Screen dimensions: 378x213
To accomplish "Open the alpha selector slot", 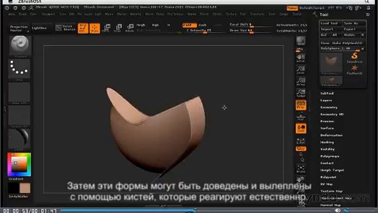I will (x=19, y=93).
